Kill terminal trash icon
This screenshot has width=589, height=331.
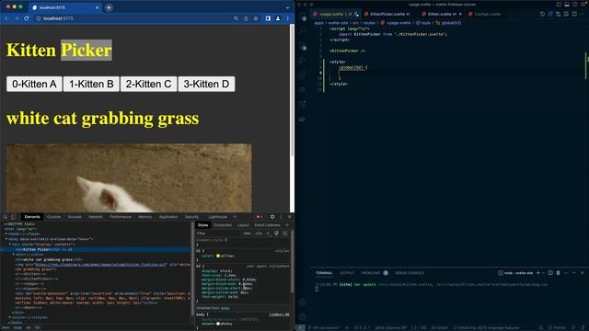tap(559, 273)
